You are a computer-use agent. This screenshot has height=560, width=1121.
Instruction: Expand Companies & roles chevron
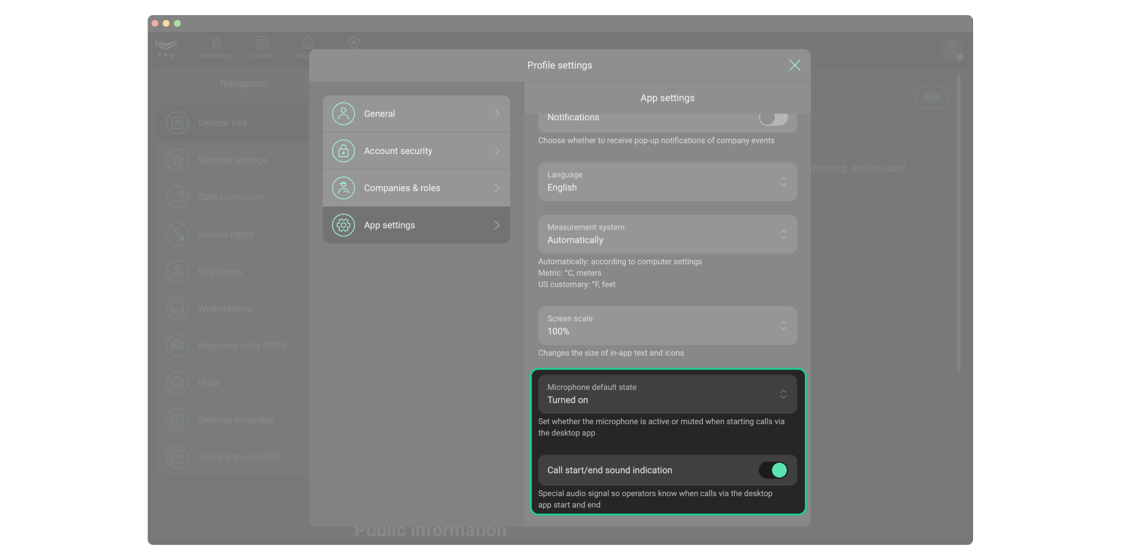point(497,188)
